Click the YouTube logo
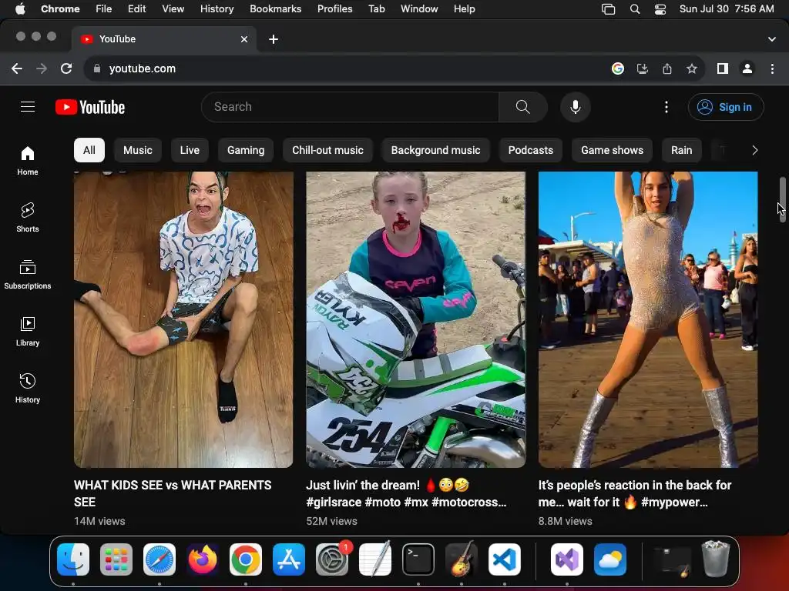The width and height of the screenshot is (789, 591). pyautogui.click(x=90, y=107)
